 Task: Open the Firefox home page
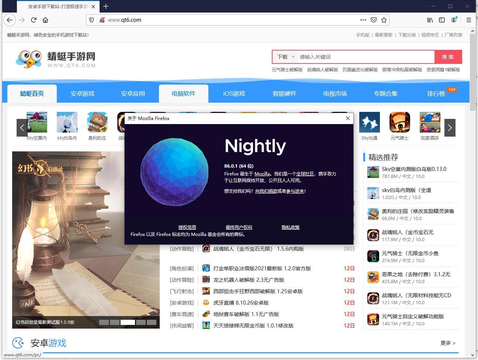(x=45, y=20)
